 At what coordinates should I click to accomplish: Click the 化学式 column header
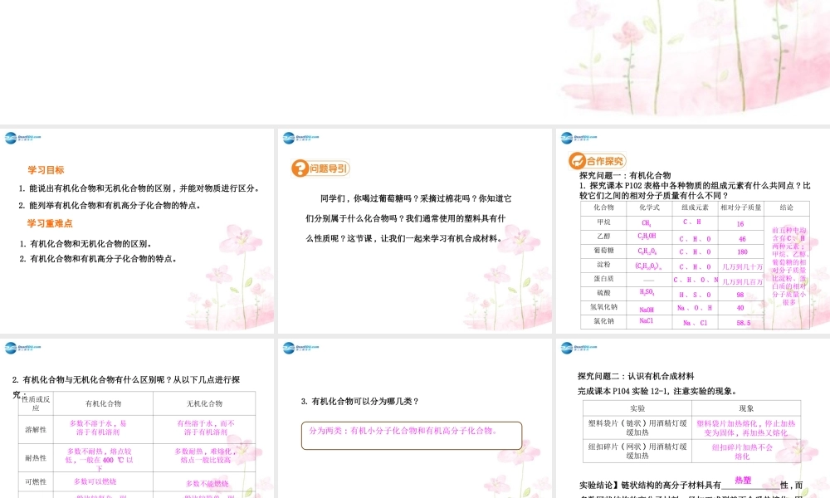(x=650, y=207)
